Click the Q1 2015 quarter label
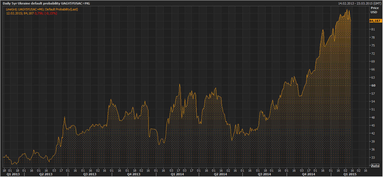383x177 pixels. tap(350, 174)
